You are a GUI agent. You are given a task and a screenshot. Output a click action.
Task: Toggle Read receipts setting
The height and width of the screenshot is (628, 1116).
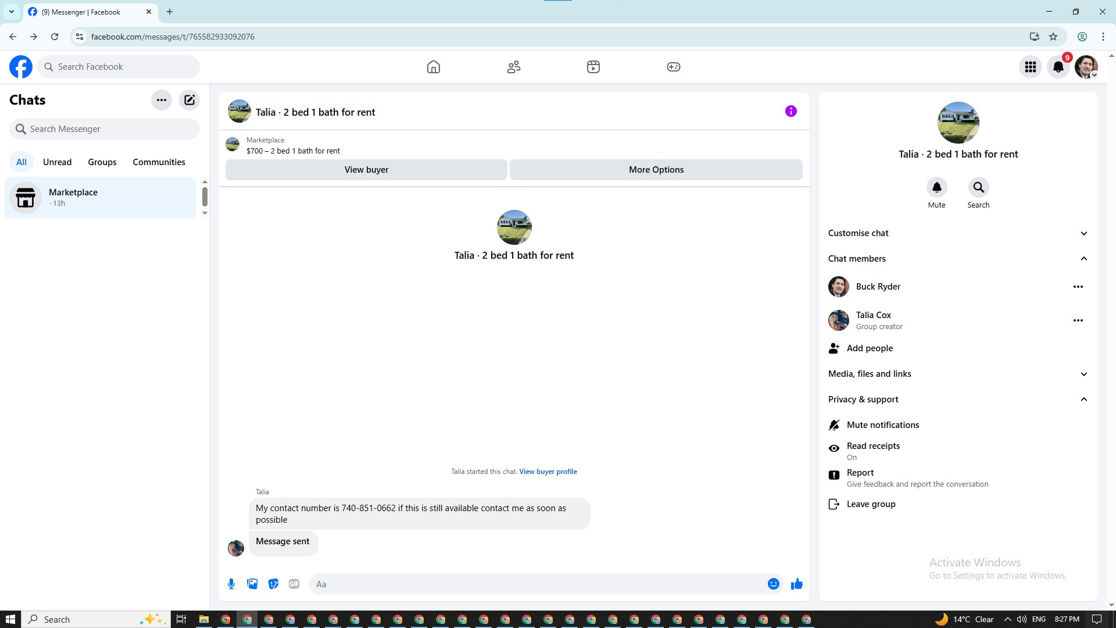click(x=873, y=451)
